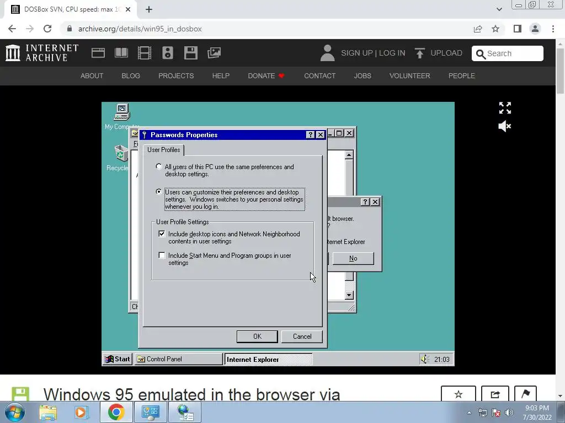Open Internet Archive images icon
The width and height of the screenshot is (565, 423).
[x=214, y=53]
